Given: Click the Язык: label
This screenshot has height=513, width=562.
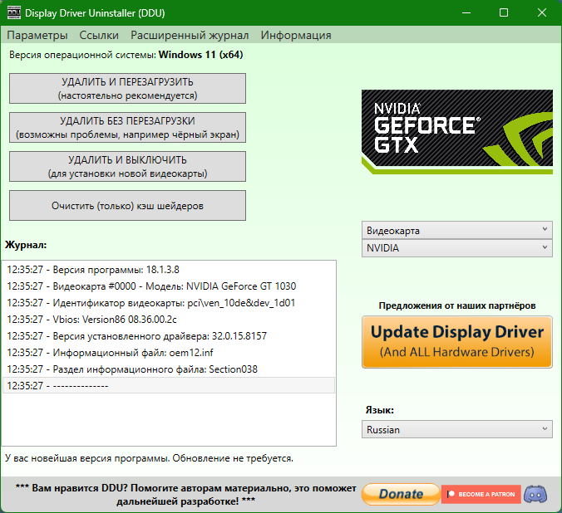Looking at the screenshot, I should pyautogui.click(x=380, y=410).
